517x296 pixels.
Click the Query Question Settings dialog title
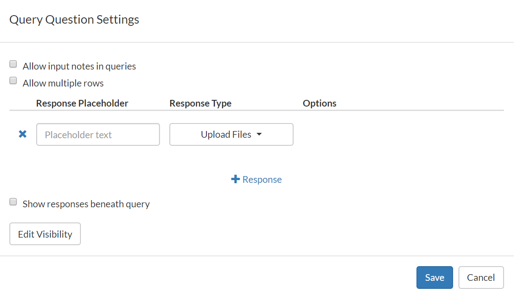74,19
